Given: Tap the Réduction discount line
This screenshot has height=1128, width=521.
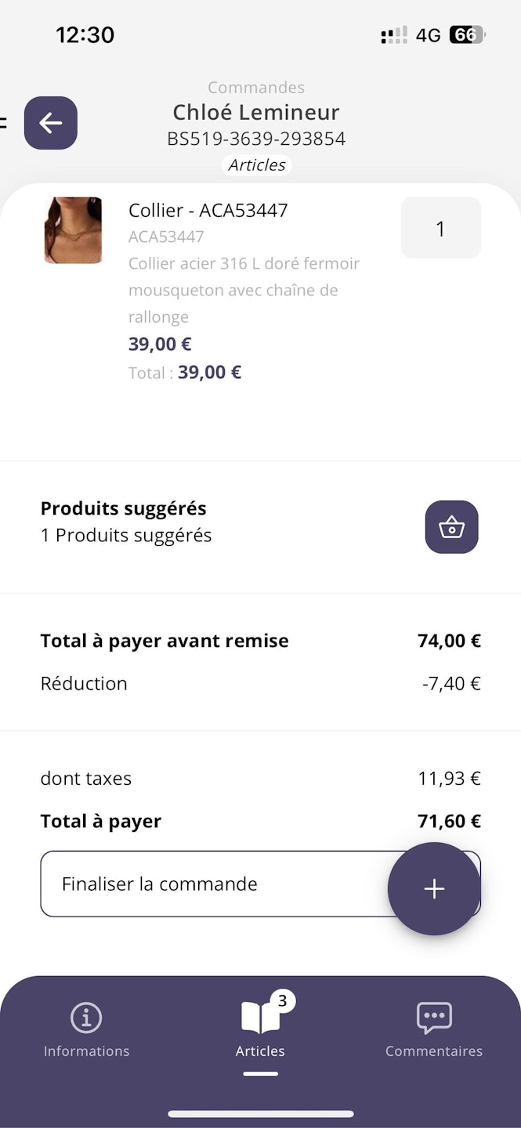Looking at the screenshot, I should (x=84, y=683).
